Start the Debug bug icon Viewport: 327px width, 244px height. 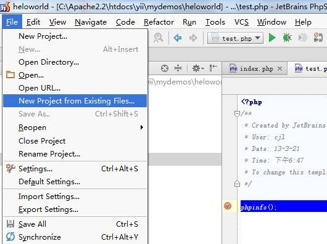coord(287,38)
